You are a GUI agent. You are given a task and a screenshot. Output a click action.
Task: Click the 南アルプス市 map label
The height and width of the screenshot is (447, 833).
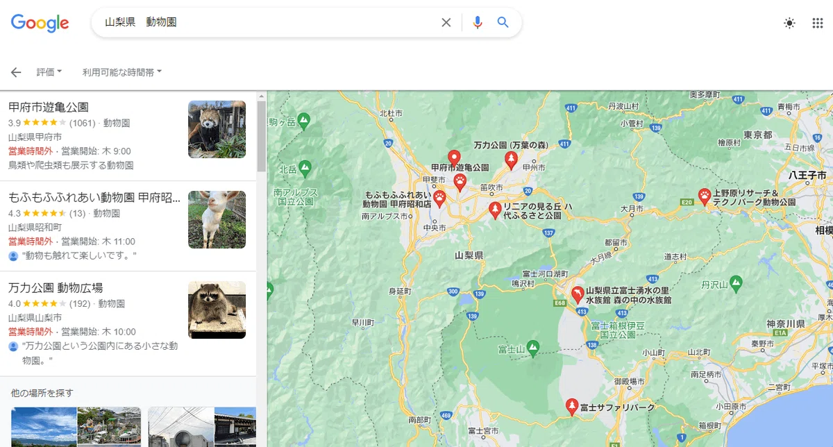click(385, 217)
